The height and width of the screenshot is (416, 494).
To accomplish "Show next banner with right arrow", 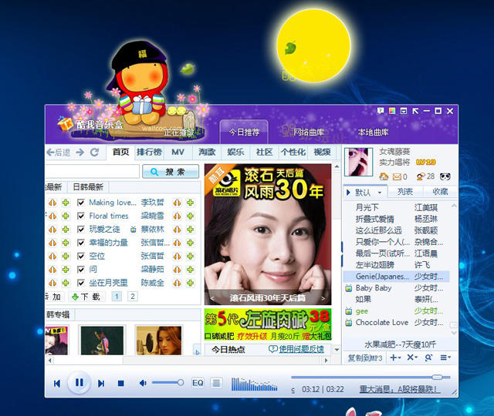I will click(x=323, y=298).
